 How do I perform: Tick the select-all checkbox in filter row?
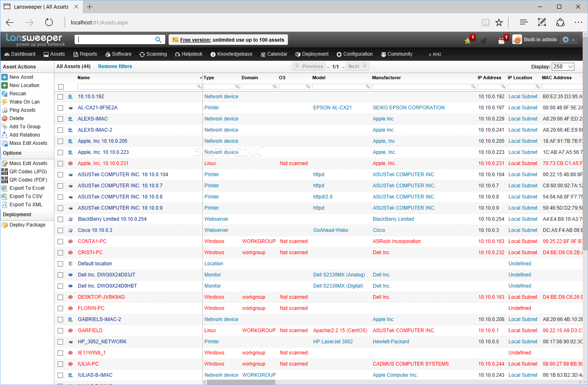pos(61,87)
